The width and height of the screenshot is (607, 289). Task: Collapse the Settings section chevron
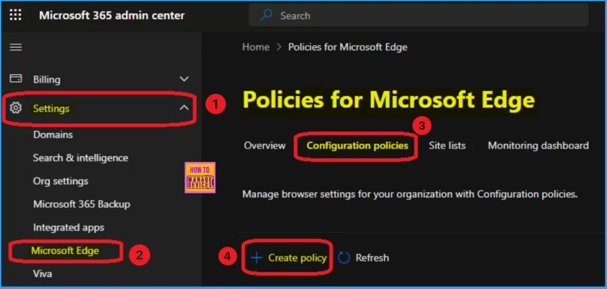click(x=184, y=108)
